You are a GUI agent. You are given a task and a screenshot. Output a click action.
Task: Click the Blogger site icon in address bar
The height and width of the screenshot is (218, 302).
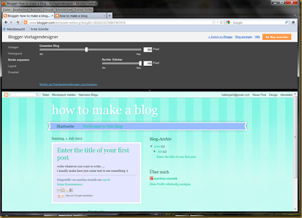tap(25, 22)
